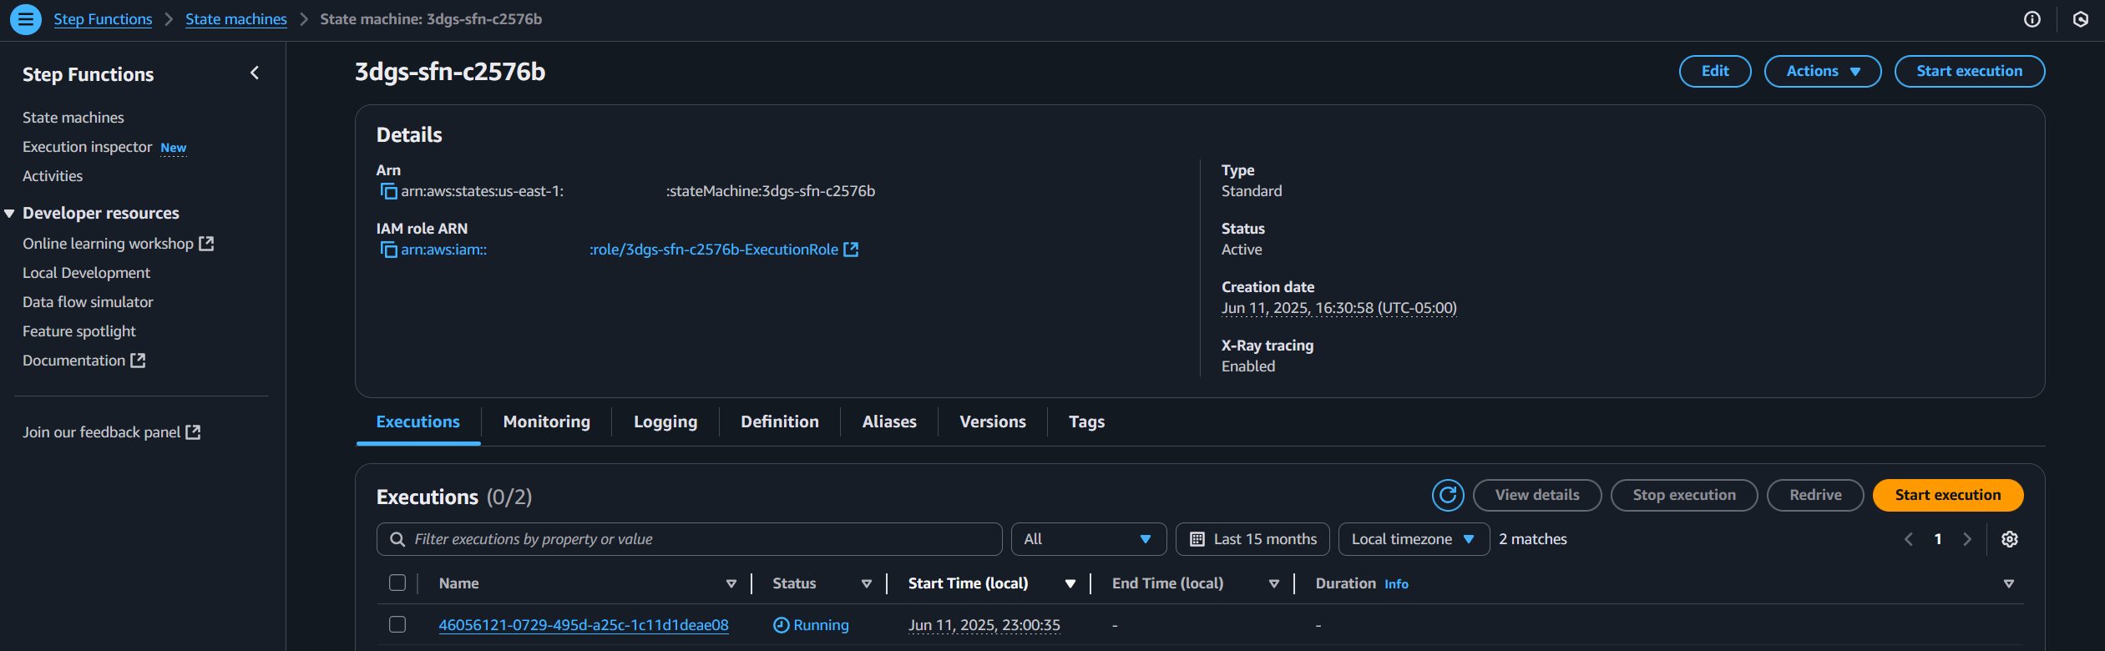The width and height of the screenshot is (2105, 651).
Task: Sort by Start Time column arrow
Action: click(1070, 583)
